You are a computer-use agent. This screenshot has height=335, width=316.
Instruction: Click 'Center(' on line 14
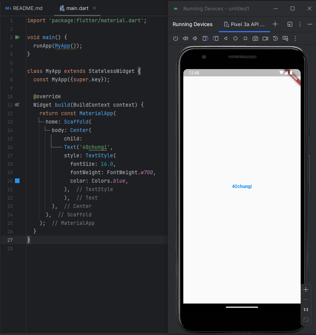point(81,130)
